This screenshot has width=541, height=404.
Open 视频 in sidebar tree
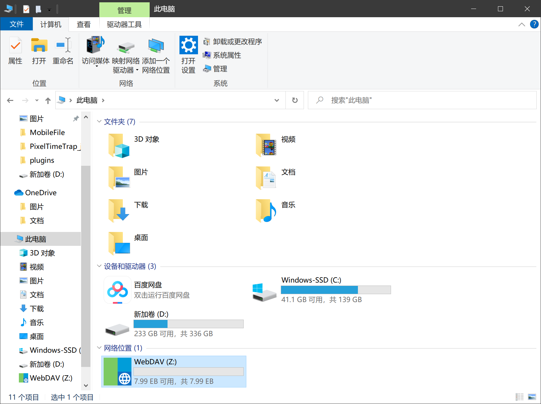click(x=37, y=267)
